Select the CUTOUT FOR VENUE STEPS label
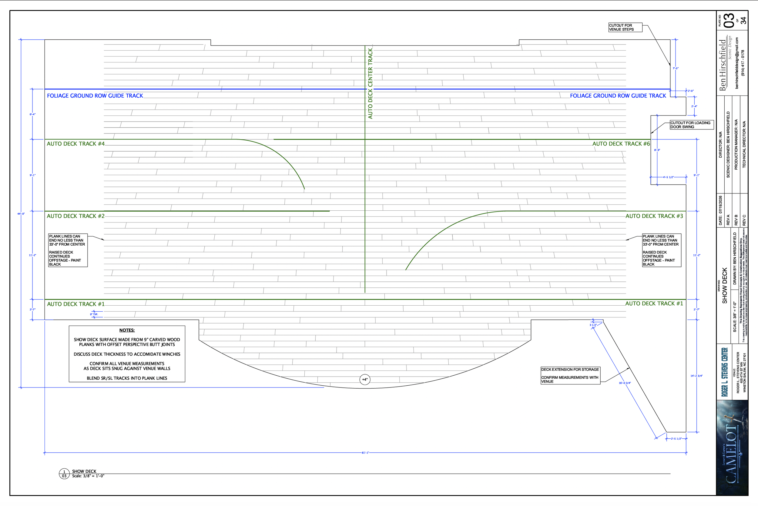The height and width of the screenshot is (506, 758). coord(625,27)
